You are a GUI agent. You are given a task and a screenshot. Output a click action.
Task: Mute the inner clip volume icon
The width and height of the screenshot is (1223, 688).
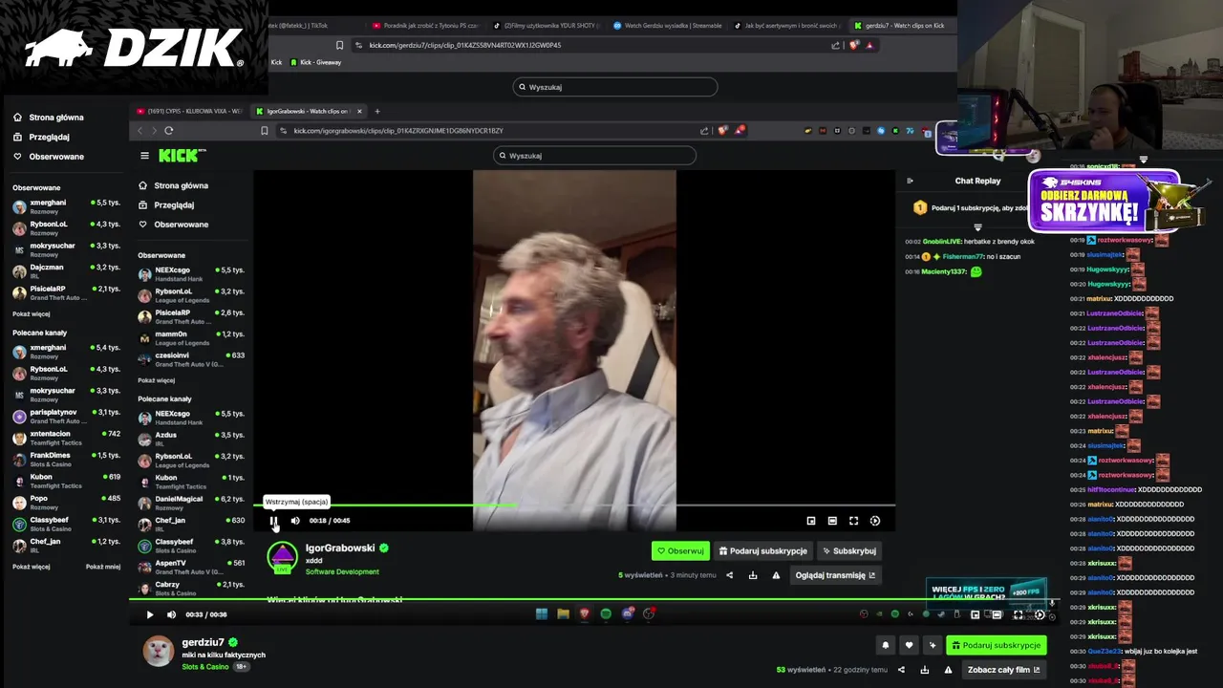coord(295,521)
